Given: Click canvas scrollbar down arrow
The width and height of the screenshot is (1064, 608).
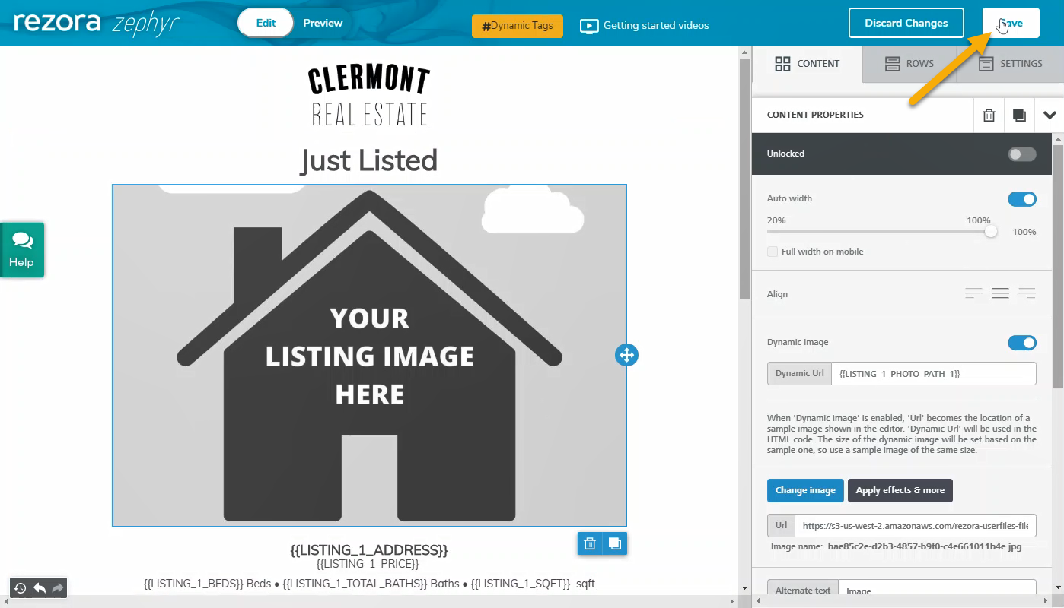Looking at the screenshot, I should pos(745,588).
